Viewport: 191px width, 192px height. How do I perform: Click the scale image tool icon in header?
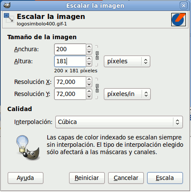pyautogui.click(x=9, y=18)
